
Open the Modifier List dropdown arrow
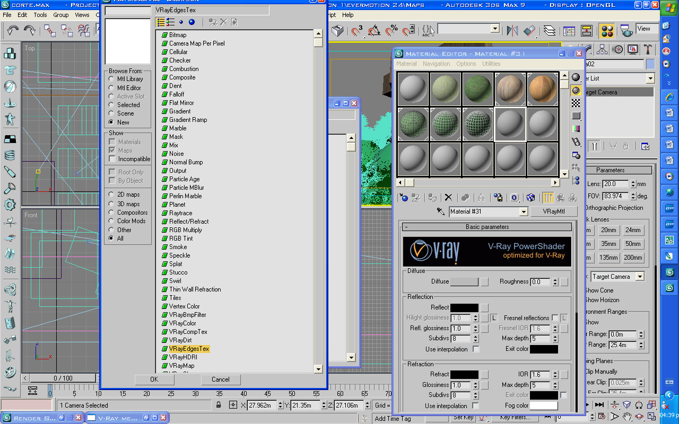(650, 78)
